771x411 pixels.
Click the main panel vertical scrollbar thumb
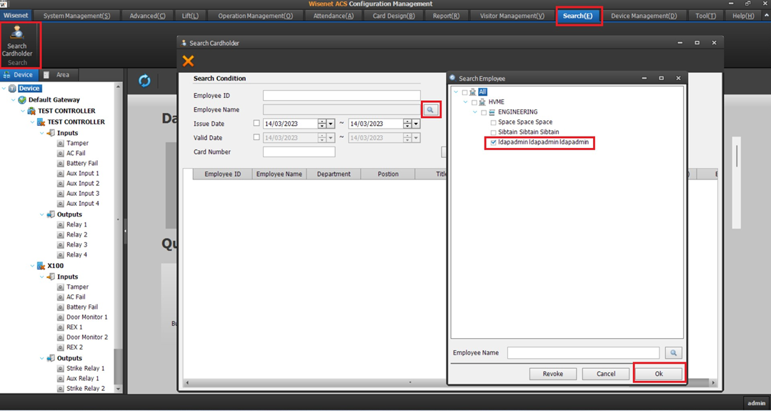737,156
